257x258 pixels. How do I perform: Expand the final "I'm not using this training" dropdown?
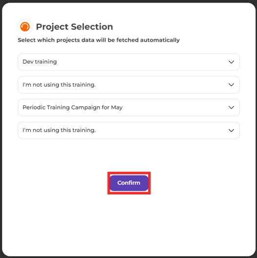pos(128,130)
